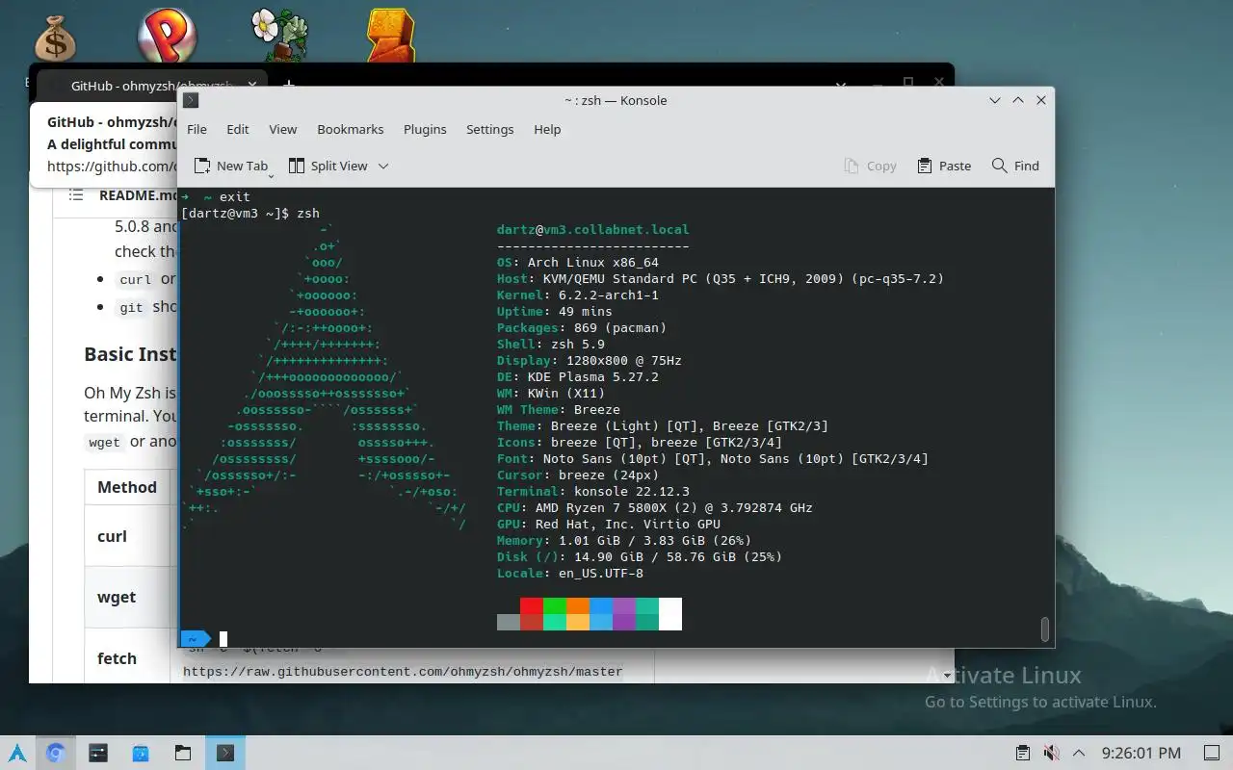Click the Copy toolbar button
Screen dimensions: 1233x770
tap(870, 166)
